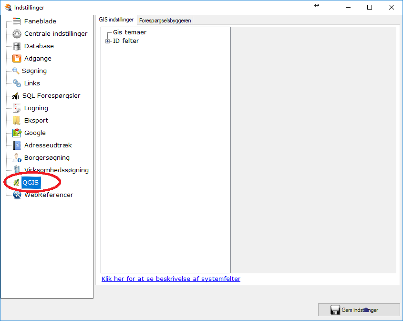Select the WebReferencer globe icon
This screenshot has width=403, height=321.
(x=16, y=195)
